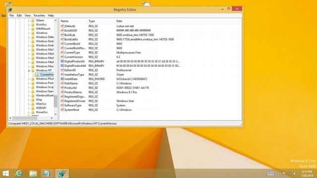Click the PathName string icon
Image resolution: width=317 pixels, height=178 pixels.
pyautogui.click(x=62, y=84)
